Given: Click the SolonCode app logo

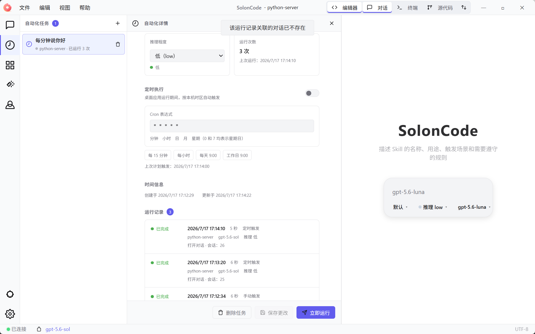Looking at the screenshot, I should (x=8, y=8).
